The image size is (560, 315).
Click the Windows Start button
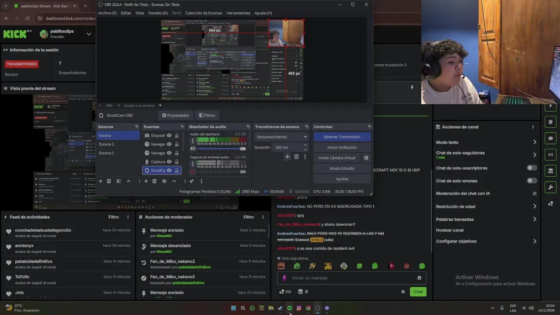233,308
